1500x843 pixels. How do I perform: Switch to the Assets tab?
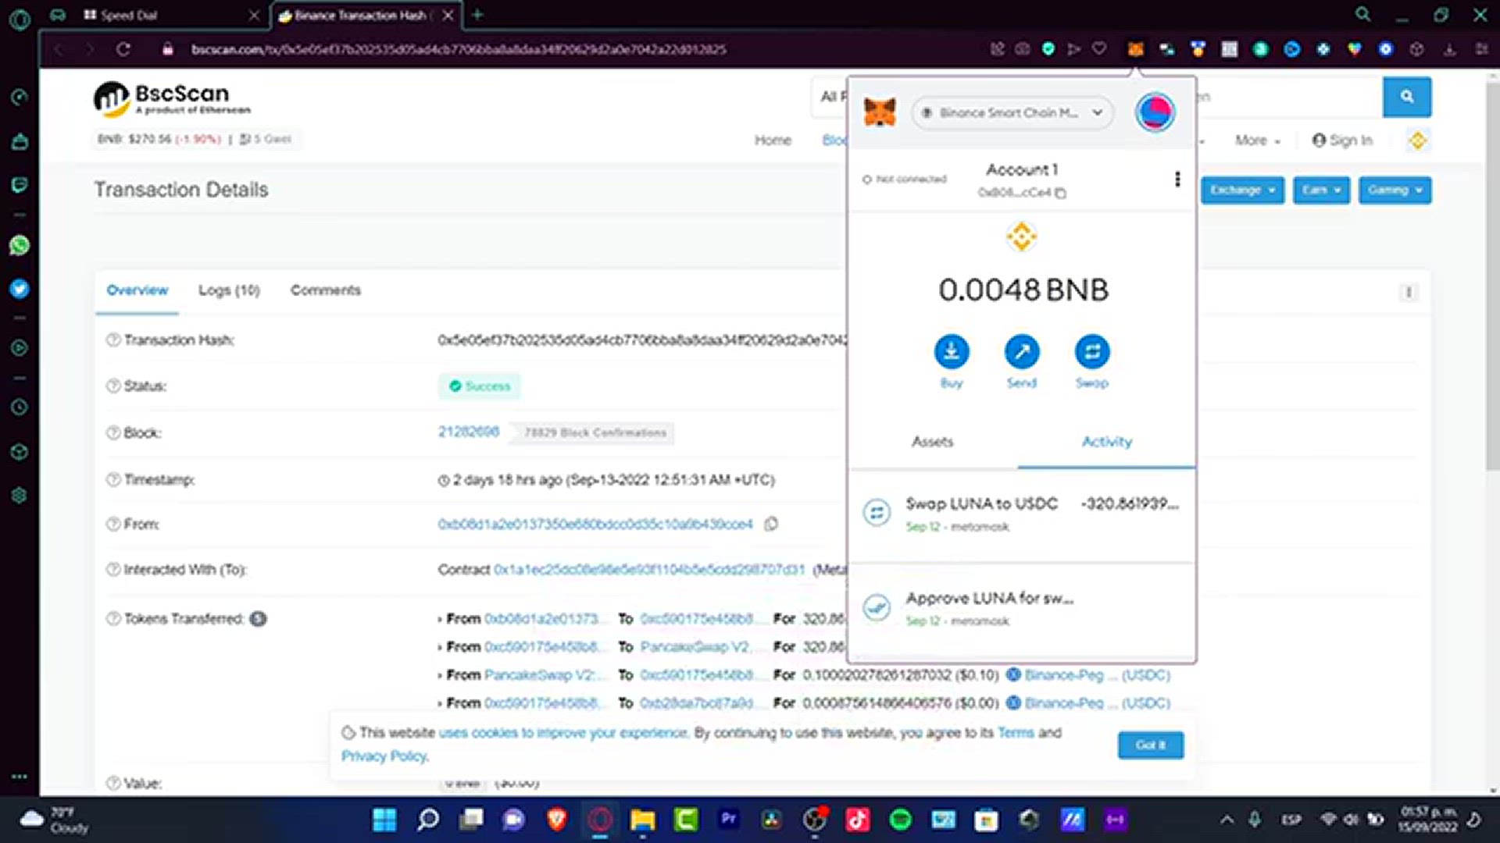933,442
